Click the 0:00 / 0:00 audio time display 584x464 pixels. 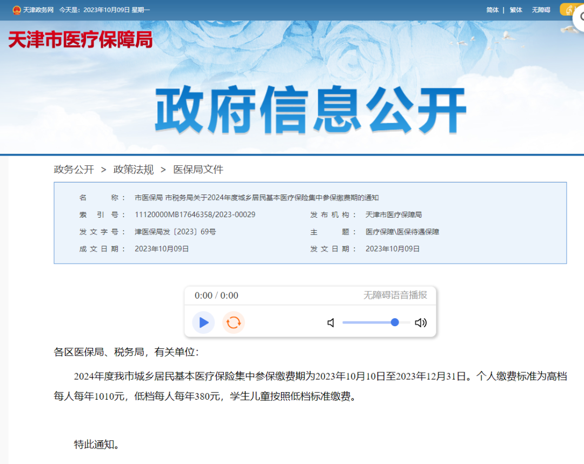click(x=216, y=295)
